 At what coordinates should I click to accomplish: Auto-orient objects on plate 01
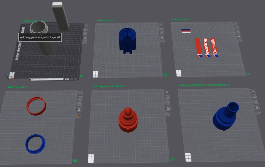pyautogui.click(x=85, y=29)
